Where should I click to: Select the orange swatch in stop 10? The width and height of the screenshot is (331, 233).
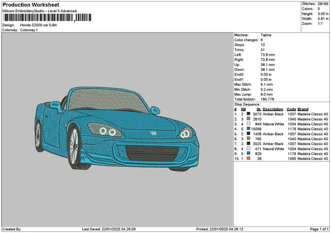249,158
